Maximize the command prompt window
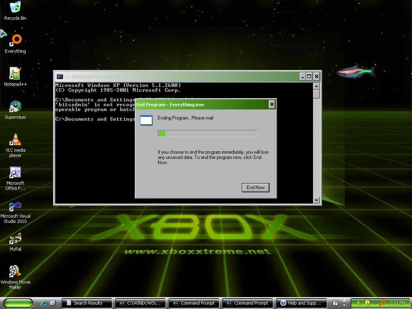 [309, 76]
